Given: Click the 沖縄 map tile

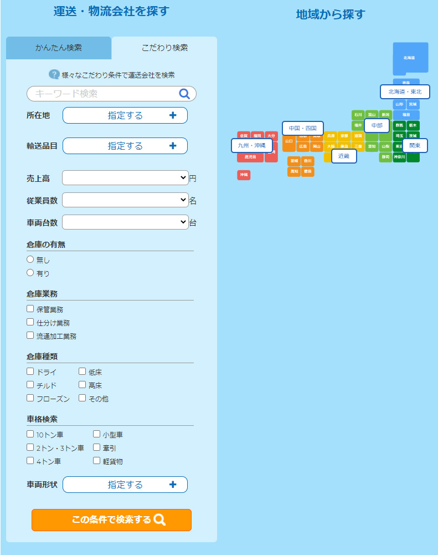Looking at the screenshot, I should 244,175.
